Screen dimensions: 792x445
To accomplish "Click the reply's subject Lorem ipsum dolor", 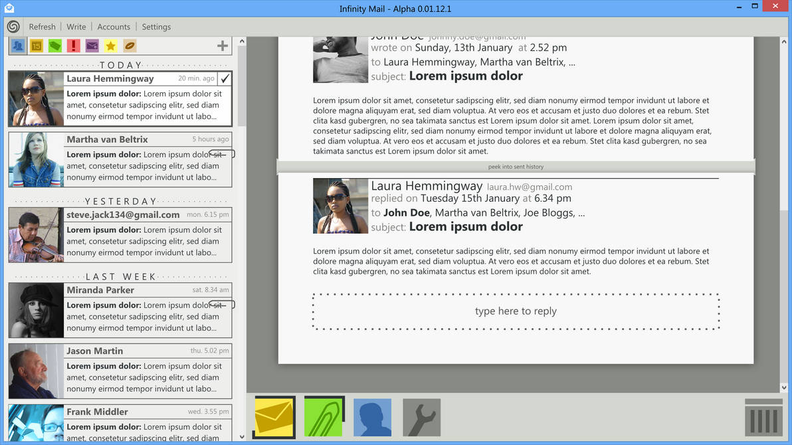I will [x=466, y=226].
